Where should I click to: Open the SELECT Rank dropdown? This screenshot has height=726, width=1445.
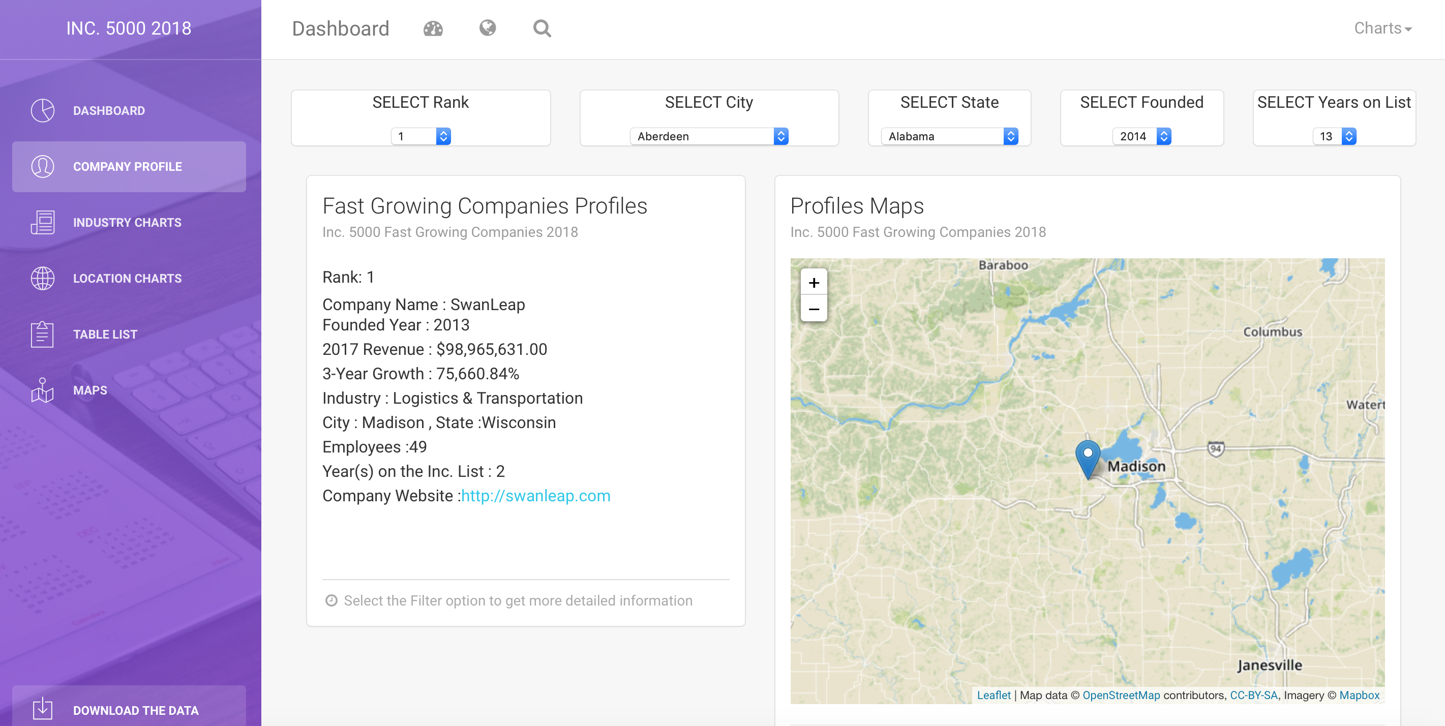coord(420,136)
